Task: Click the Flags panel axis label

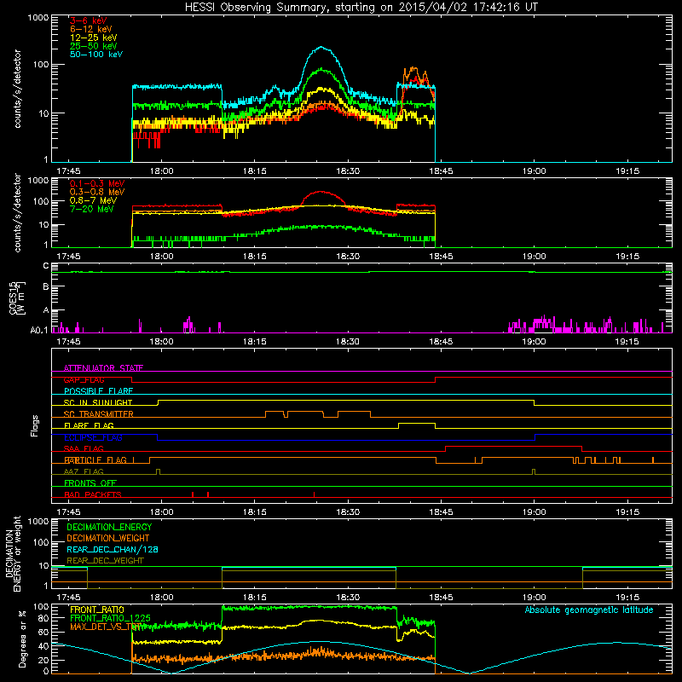Action: click(x=35, y=425)
